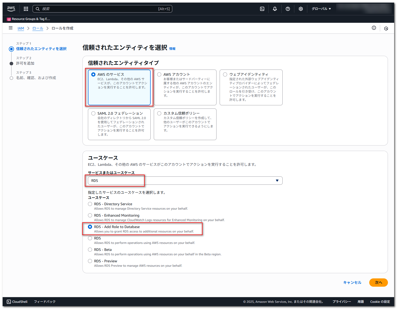Select step 3 名前、確認、および作成

[36, 78]
